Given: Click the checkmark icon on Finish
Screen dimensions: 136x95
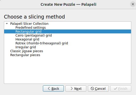Looking at the screenshot, I should 116,88.
